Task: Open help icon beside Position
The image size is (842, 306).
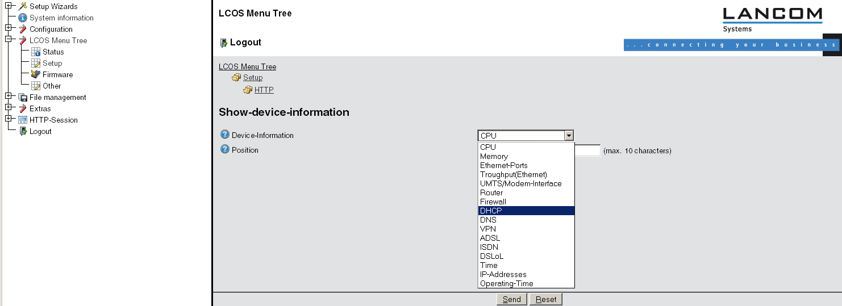Action: pyautogui.click(x=224, y=149)
